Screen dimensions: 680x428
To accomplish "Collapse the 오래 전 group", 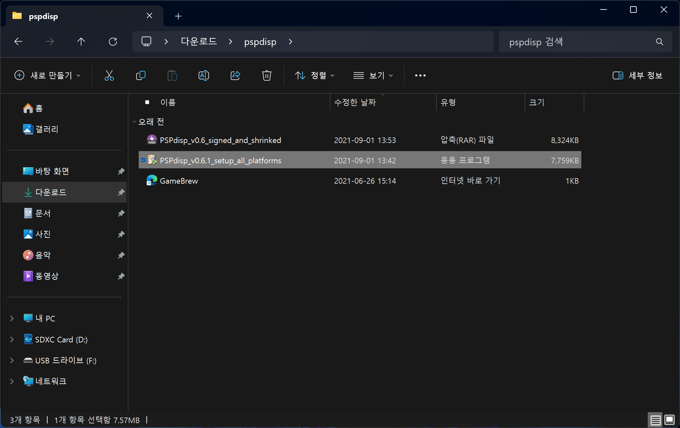I will click(x=134, y=122).
